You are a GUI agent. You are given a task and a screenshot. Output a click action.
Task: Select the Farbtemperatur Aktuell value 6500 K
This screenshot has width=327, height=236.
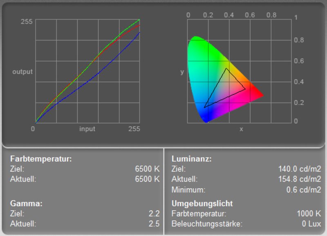pyautogui.click(x=147, y=179)
